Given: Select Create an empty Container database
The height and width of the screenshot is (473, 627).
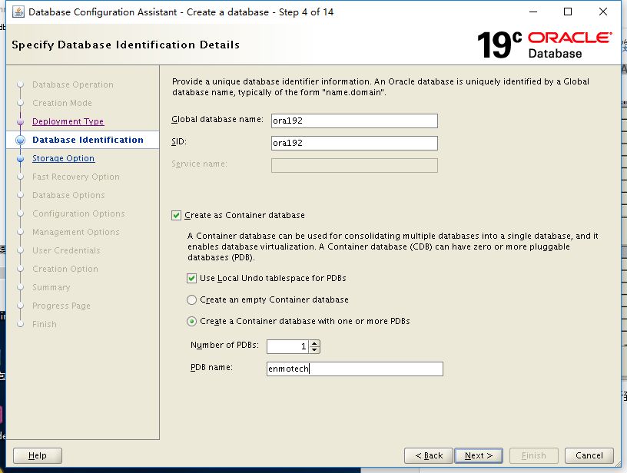Looking at the screenshot, I should 192,299.
